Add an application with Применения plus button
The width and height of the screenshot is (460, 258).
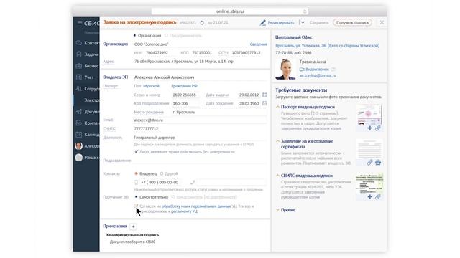(x=133, y=226)
